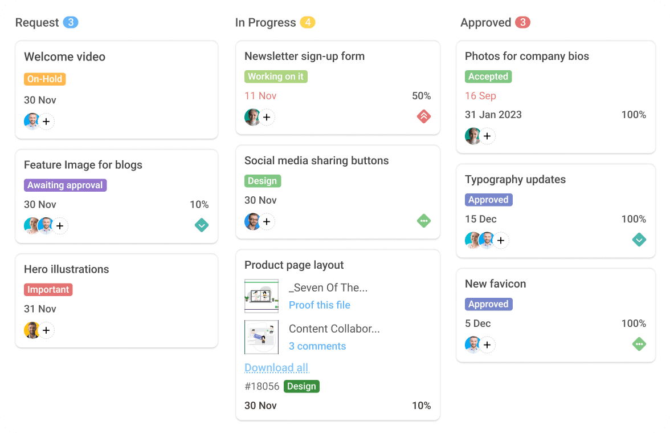View the 3 comments on Content Collabor file
Screen dimensions: 670x433
pos(317,346)
